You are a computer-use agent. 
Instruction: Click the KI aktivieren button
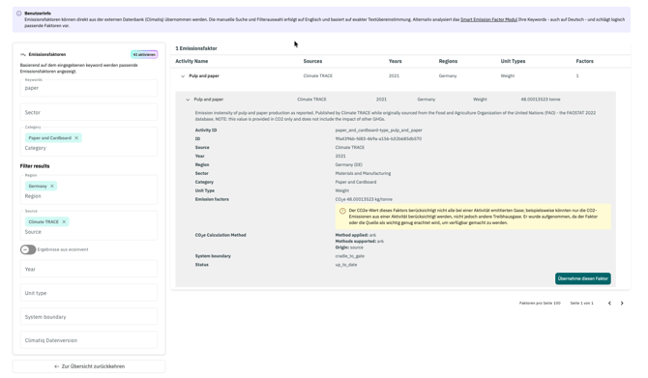144,54
